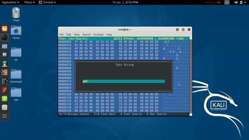This screenshot has height=140, width=249.
Task: Switch workspace via number 1 indicator
Action: tap(227, 2)
